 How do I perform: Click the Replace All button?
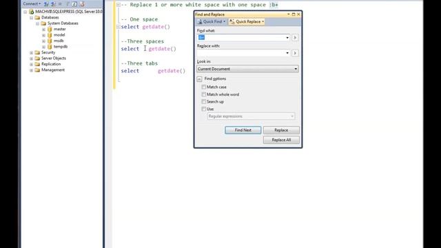281,140
